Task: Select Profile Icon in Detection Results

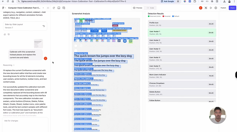Action: 182,24
